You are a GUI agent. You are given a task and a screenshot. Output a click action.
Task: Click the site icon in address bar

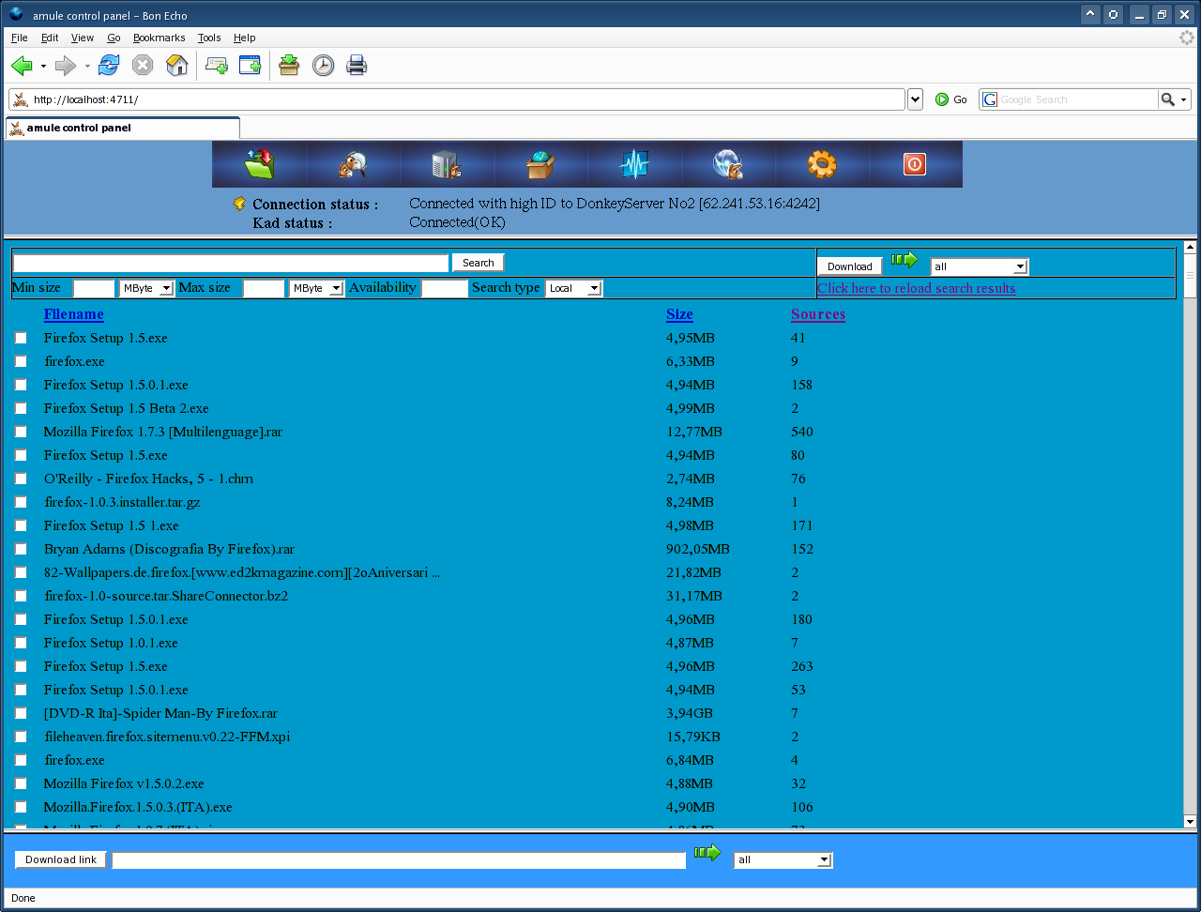point(21,99)
